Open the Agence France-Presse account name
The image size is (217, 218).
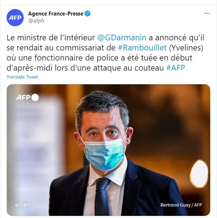56,14
